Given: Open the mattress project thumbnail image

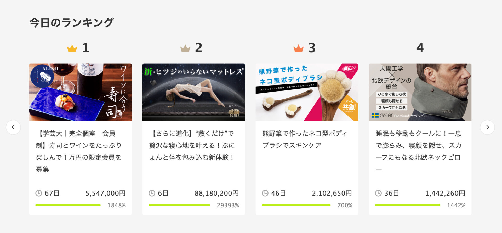Looking at the screenshot, I should [x=193, y=92].
